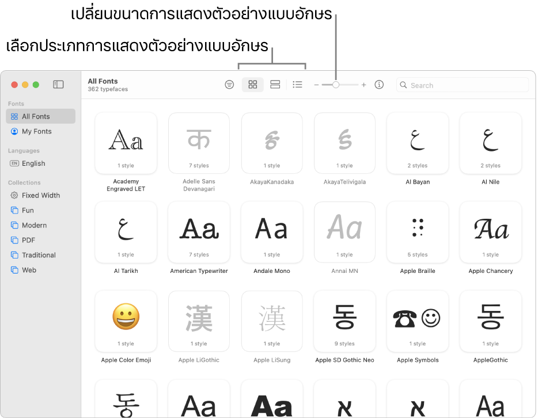Select the English language item
The width and height of the screenshot is (538, 418).
(x=40, y=163)
